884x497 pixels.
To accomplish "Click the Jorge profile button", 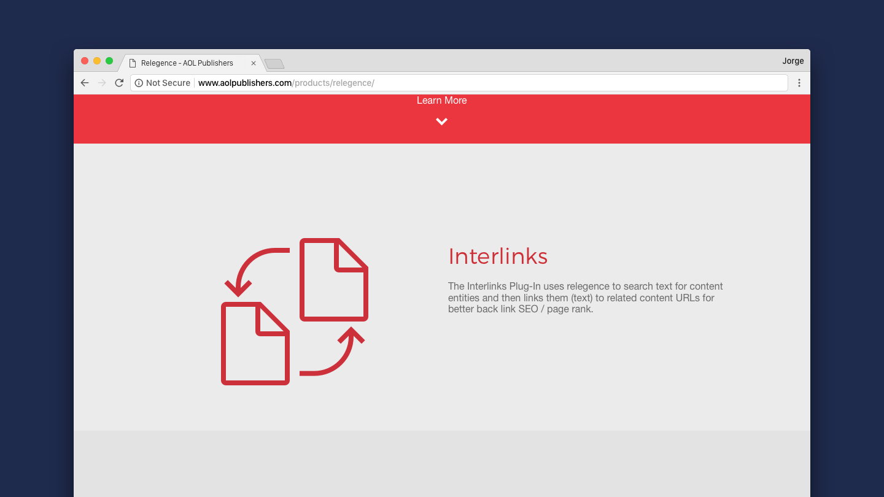I will [x=793, y=61].
